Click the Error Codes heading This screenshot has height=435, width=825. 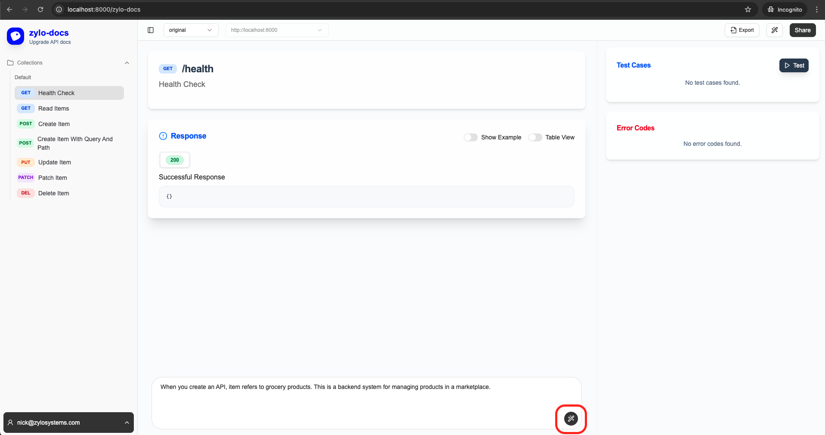635,128
